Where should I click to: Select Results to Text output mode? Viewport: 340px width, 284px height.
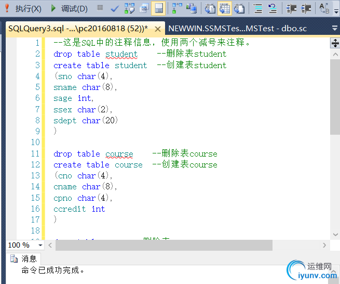[210, 8]
